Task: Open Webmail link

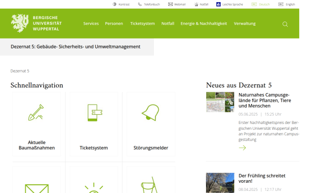Action: (x=180, y=4)
